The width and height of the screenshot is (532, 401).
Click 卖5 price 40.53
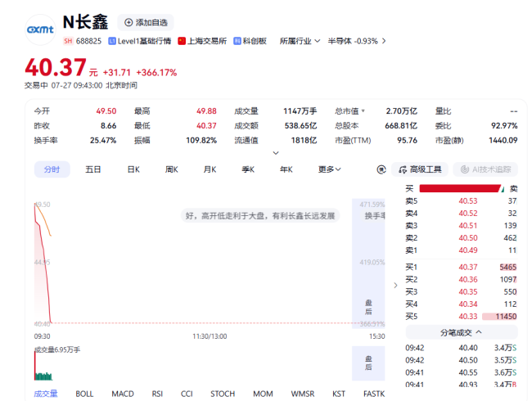(468, 201)
